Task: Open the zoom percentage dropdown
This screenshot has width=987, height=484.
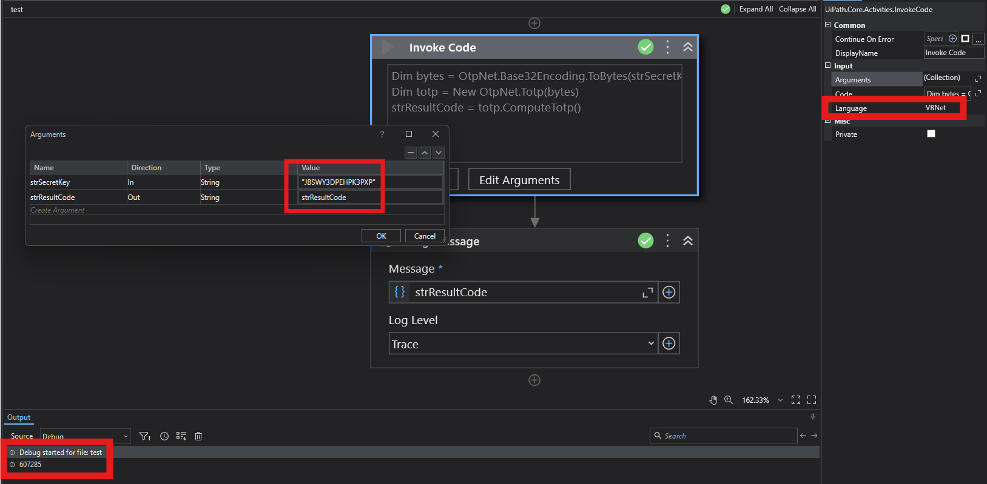Action: [780, 400]
